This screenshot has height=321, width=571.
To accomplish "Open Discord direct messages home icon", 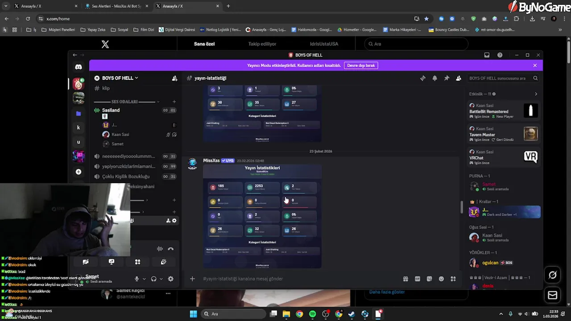I will 79,67.
